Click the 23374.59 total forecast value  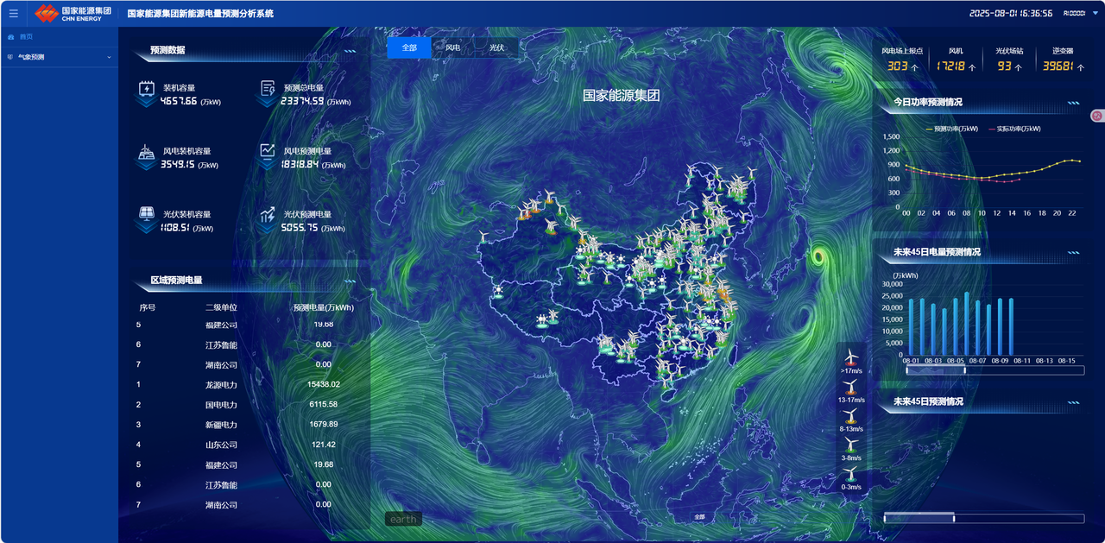point(302,101)
